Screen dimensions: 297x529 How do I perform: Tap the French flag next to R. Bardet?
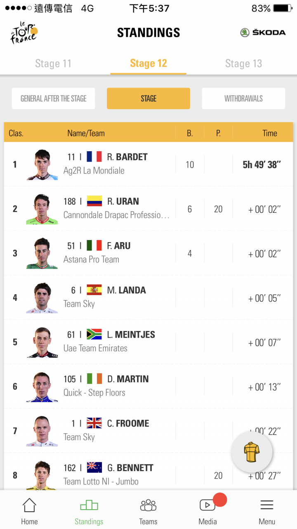(94, 157)
